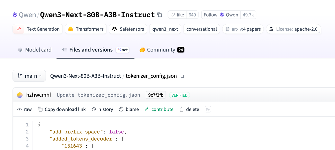Switch to the Model card tab
The image size is (335, 150).
pyautogui.click(x=35, y=50)
